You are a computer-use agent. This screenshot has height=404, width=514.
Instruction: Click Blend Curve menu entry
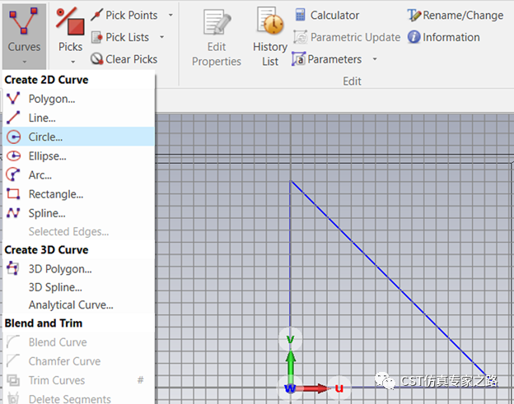click(79, 342)
